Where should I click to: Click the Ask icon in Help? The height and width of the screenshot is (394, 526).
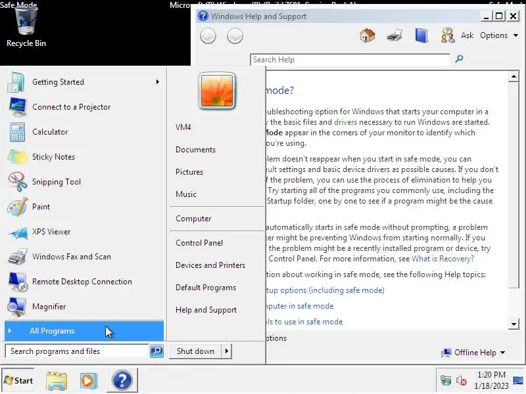(448, 35)
